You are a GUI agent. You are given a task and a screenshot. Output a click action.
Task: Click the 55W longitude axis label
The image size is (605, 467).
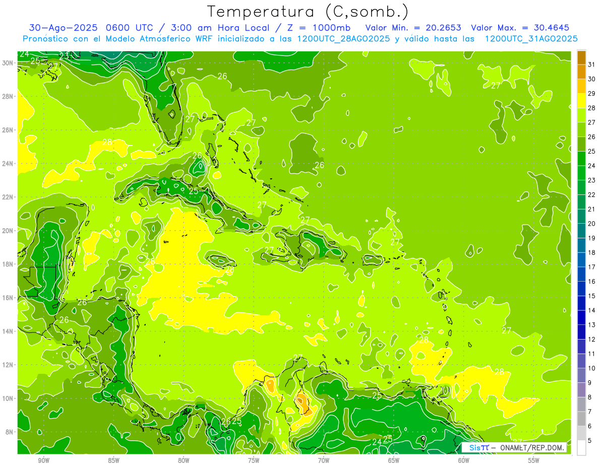pos(534,460)
